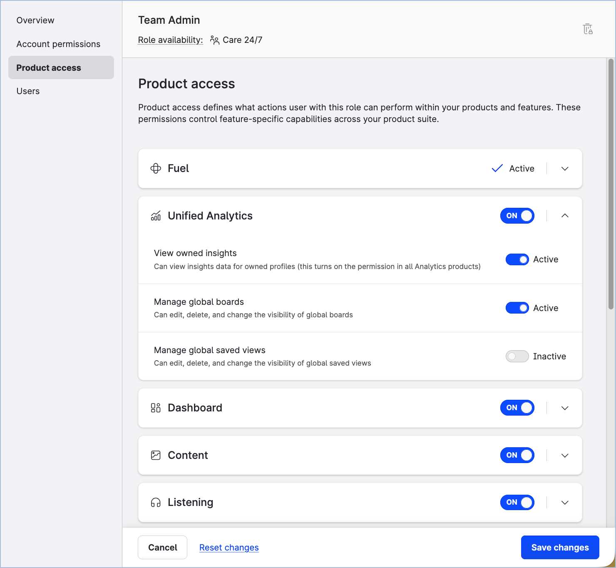The width and height of the screenshot is (616, 568).
Task: Click the Dashboard grid icon
Action: pos(156,408)
